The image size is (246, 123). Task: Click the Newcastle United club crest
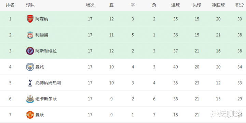[x=30, y=99]
